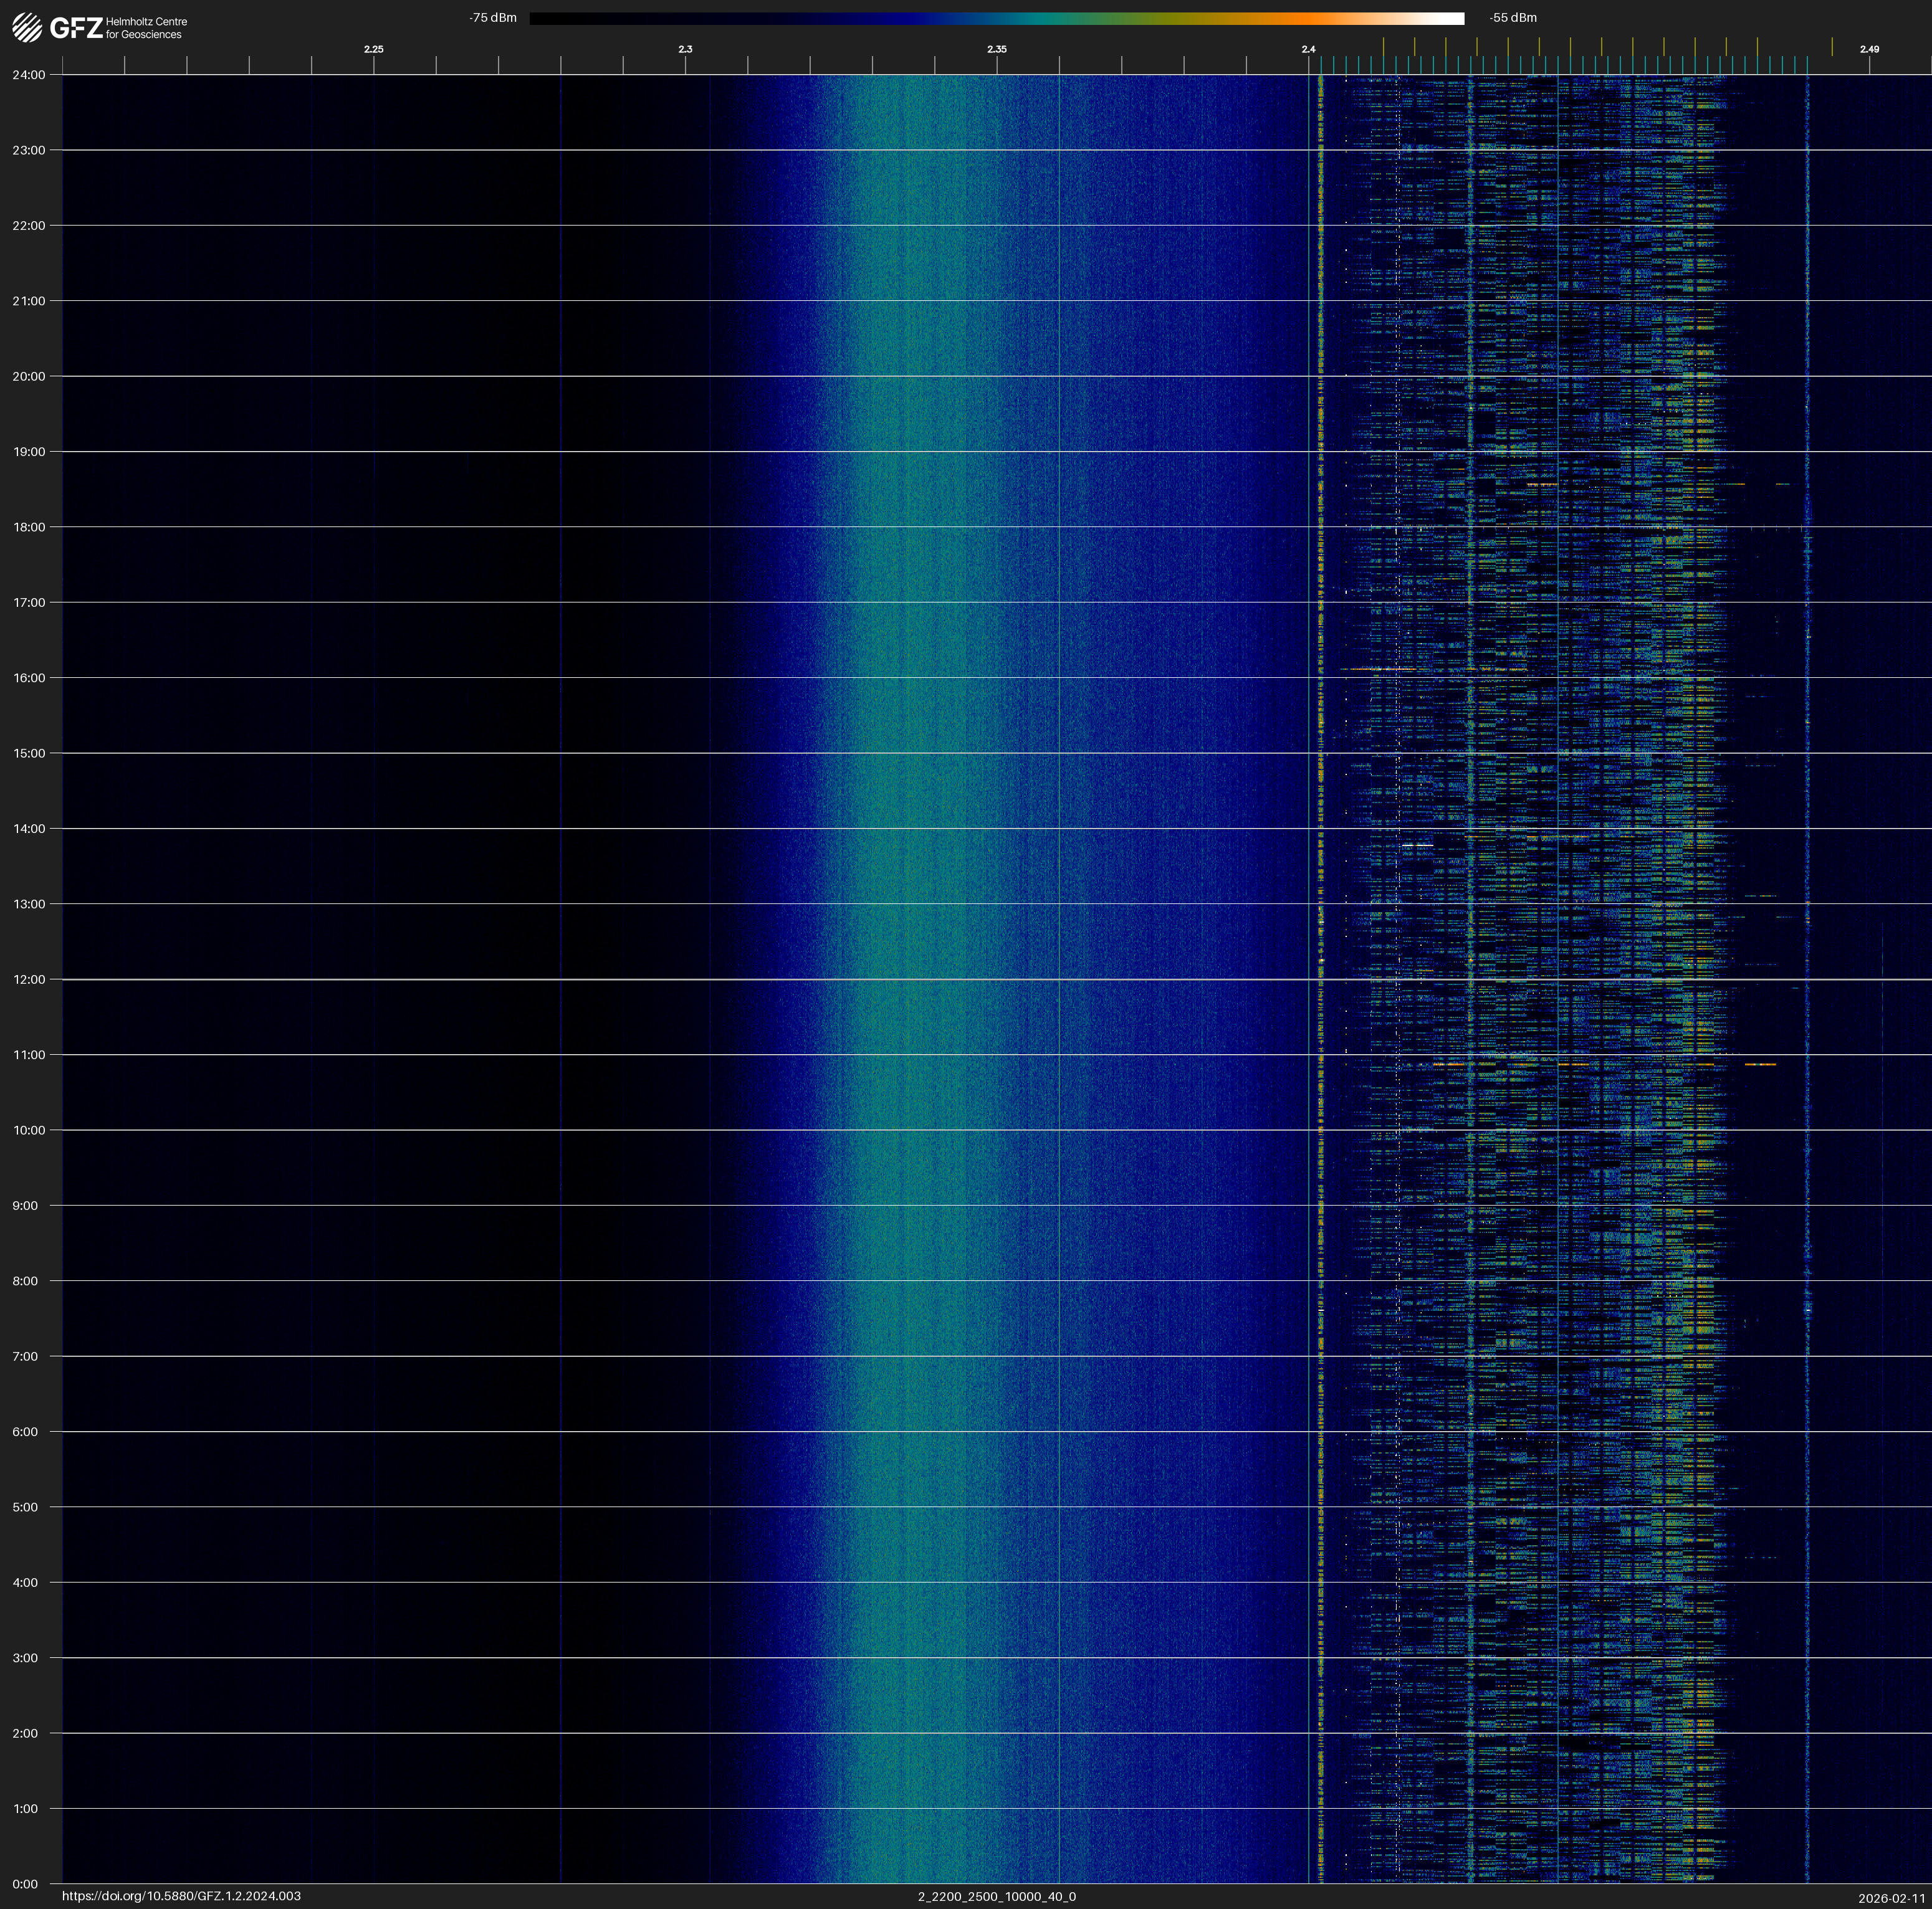Select the 24:00 time axis label
The width and height of the screenshot is (1932, 1909).
(x=28, y=75)
